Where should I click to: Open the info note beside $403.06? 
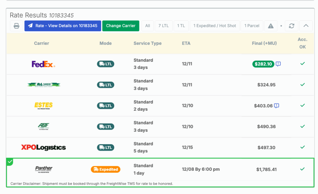276,106
